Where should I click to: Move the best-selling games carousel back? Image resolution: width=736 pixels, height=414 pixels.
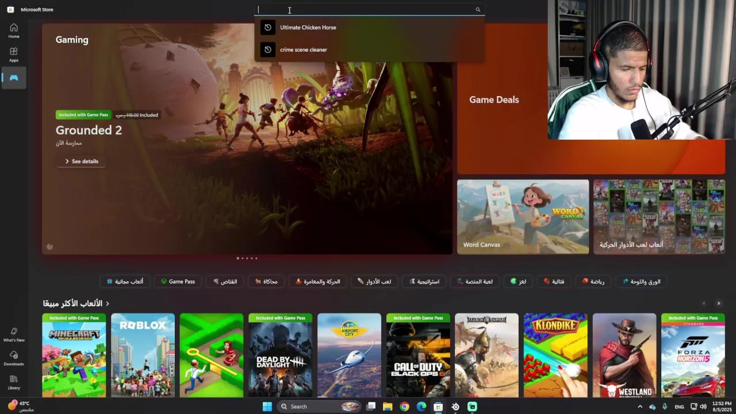click(x=703, y=303)
